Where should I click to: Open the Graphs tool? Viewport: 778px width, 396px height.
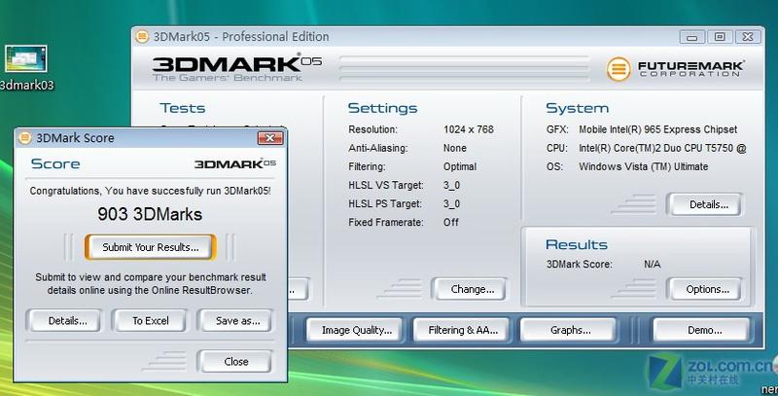coord(570,330)
